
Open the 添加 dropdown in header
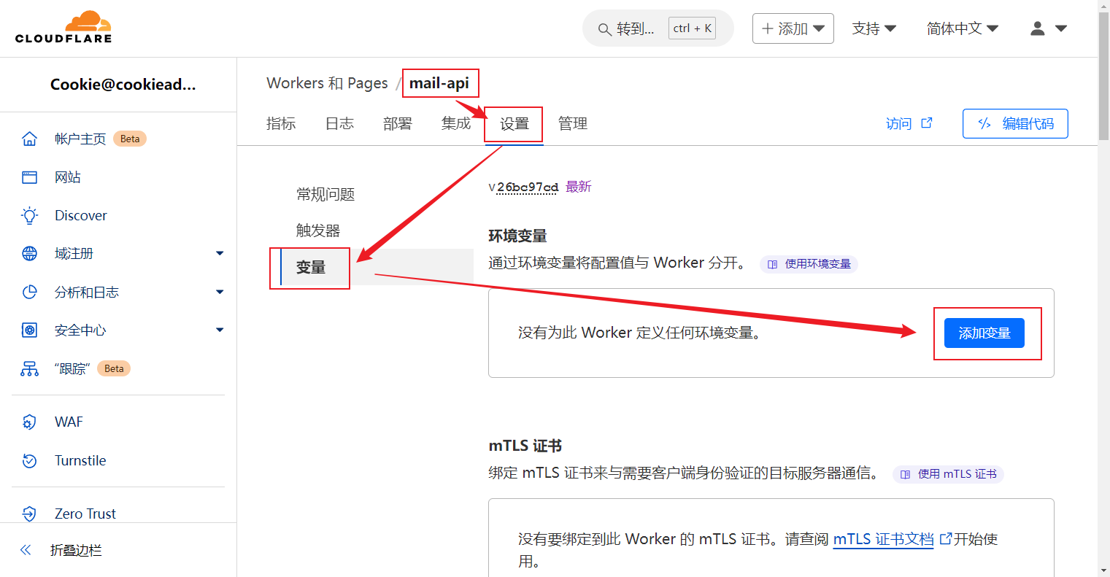point(793,28)
